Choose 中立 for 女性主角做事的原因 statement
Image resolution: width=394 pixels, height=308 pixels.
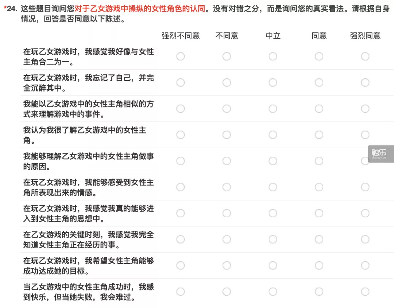pyautogui.click(x=273, y=161)
